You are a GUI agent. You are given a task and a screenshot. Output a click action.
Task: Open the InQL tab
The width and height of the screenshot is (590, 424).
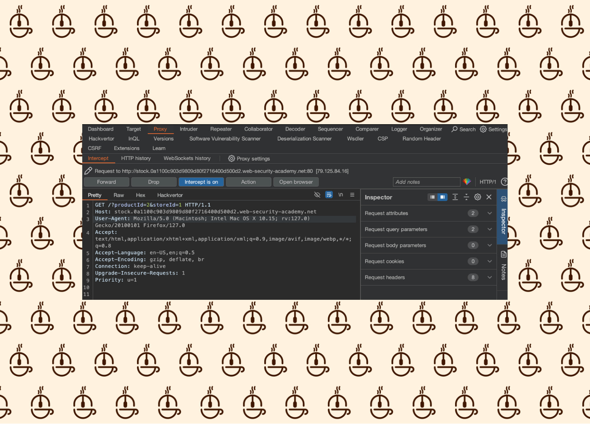coord(134,139)
